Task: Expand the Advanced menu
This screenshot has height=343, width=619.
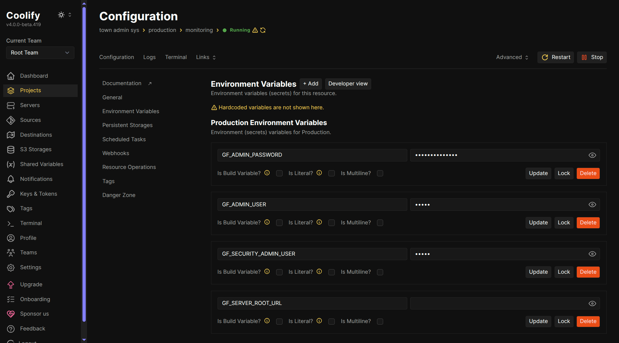Action: tap(512, 57)
